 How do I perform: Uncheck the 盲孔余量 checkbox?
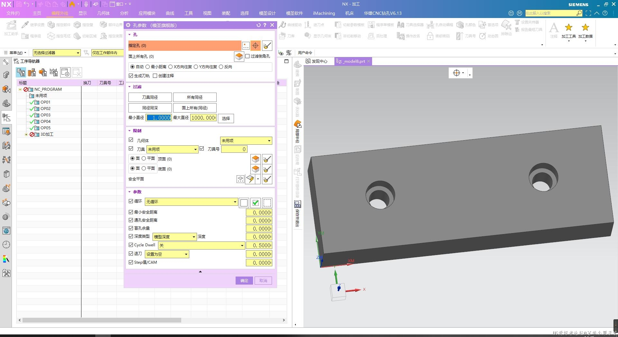[x=131, y=228]
